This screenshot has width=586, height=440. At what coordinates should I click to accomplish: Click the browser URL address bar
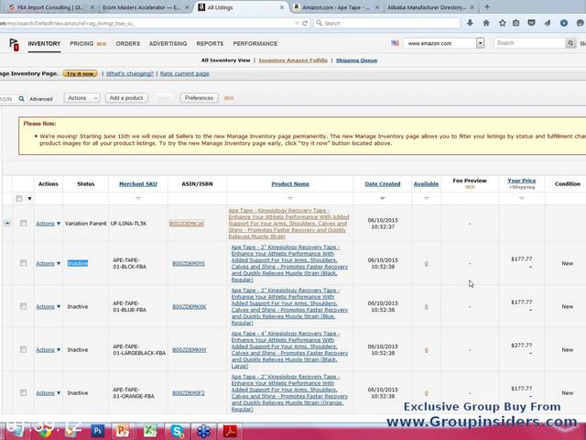tap(147, 23)
